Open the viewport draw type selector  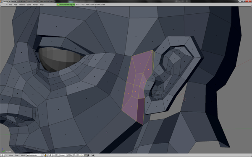click(46, 155)
